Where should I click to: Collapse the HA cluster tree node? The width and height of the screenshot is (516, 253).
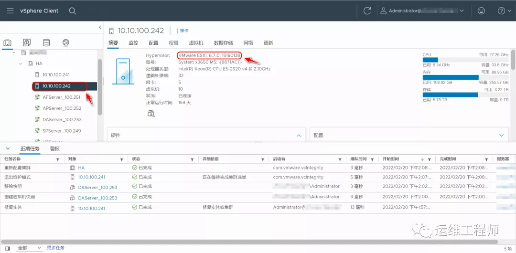21,63
